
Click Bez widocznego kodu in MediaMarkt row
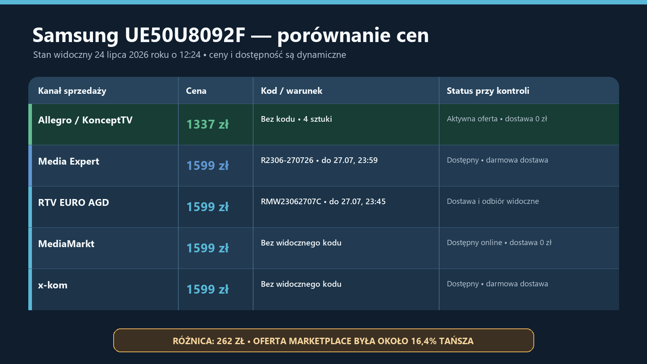pyautogui.click(x=301, y=243)
